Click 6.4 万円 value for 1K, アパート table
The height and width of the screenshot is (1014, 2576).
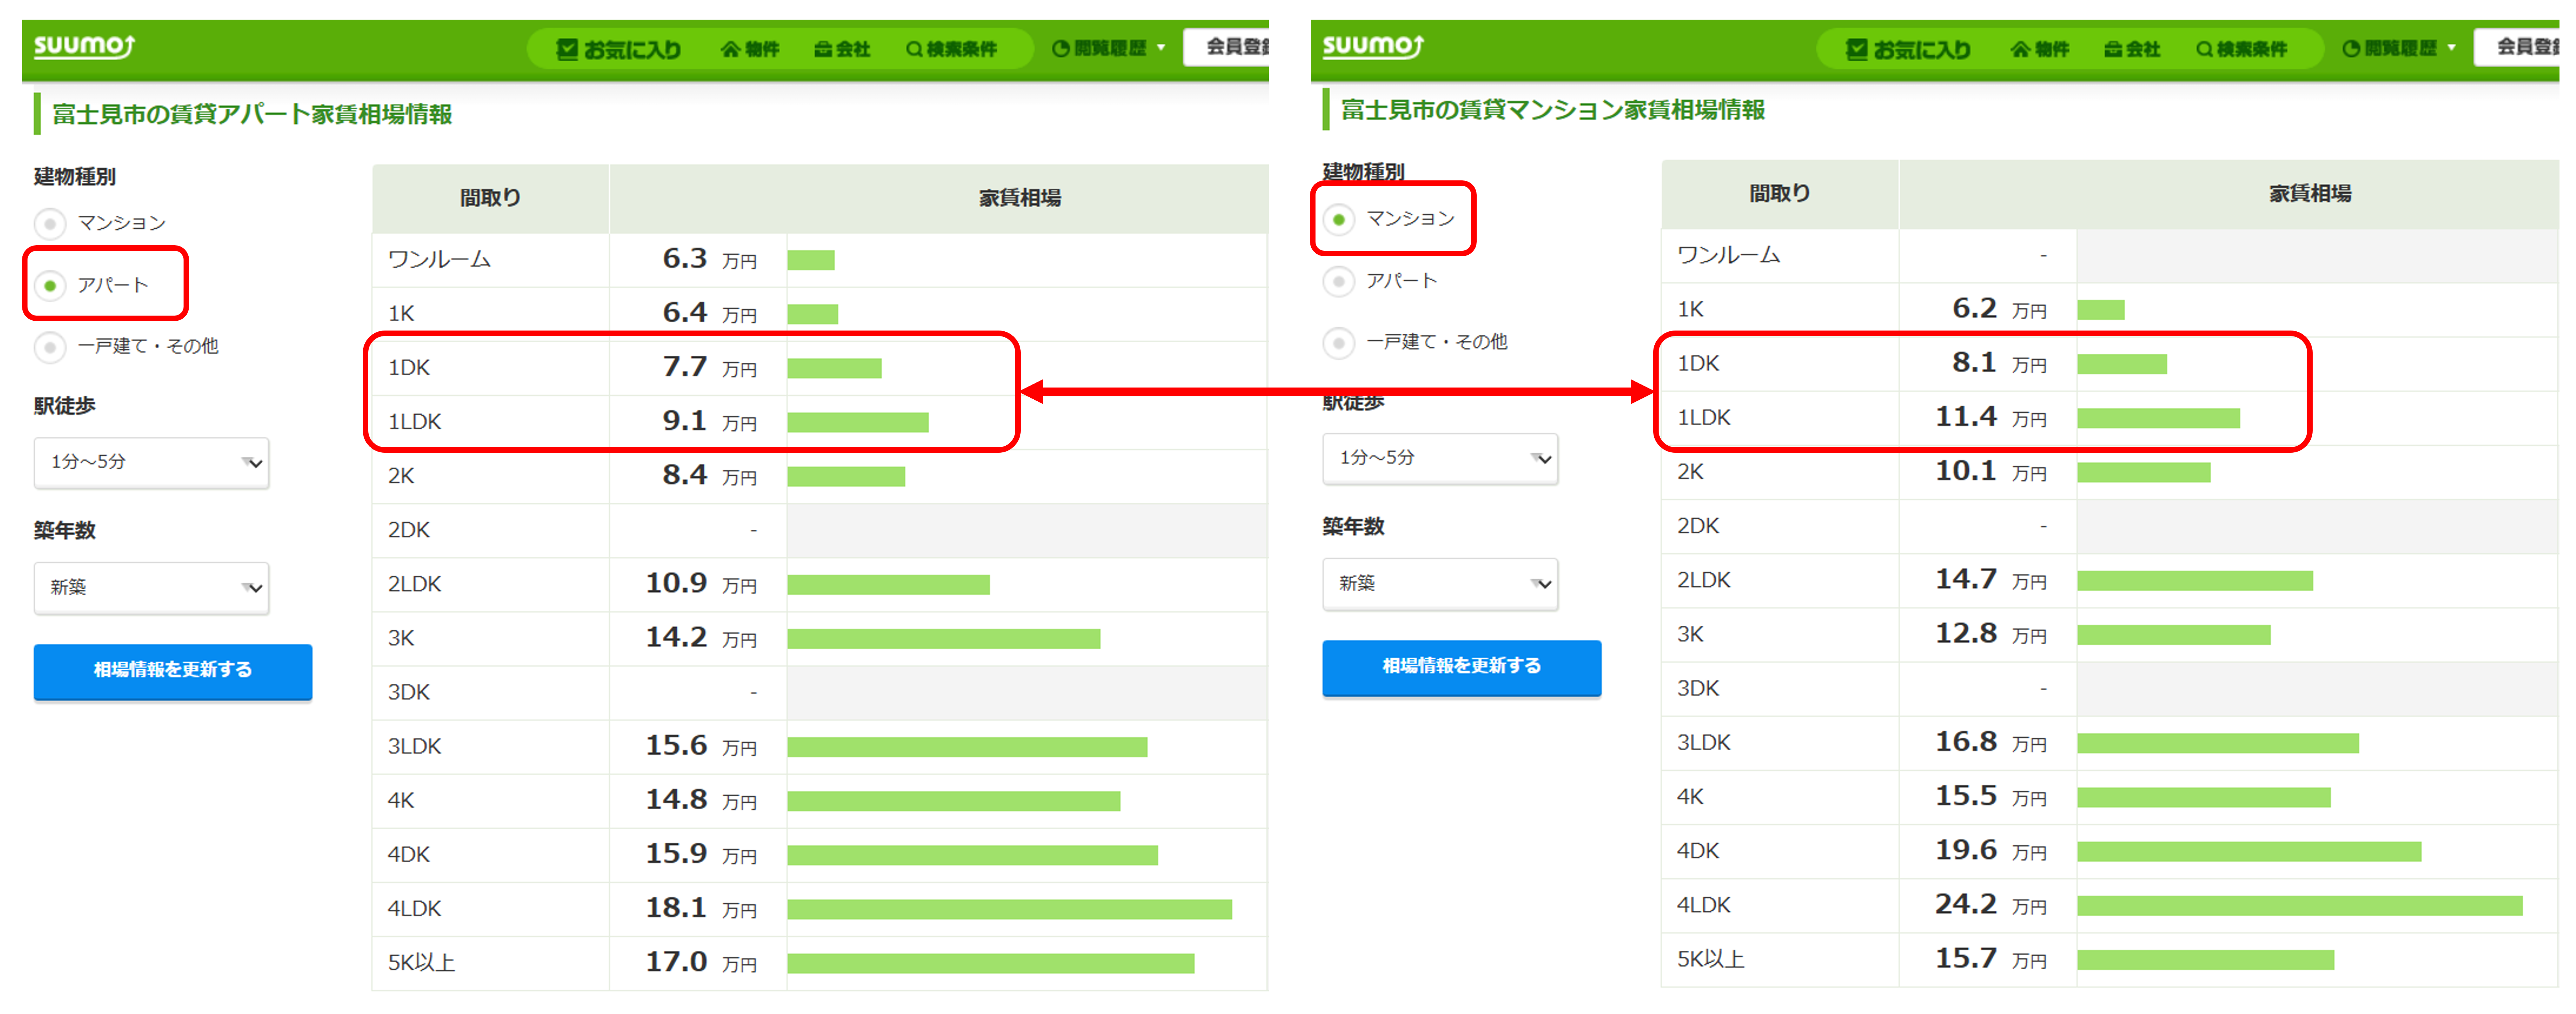pos(710,314)
